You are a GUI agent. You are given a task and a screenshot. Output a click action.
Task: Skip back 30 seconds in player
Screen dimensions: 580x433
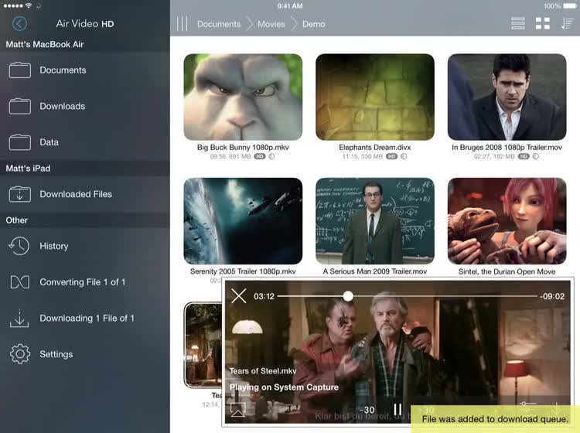point(367,410)
